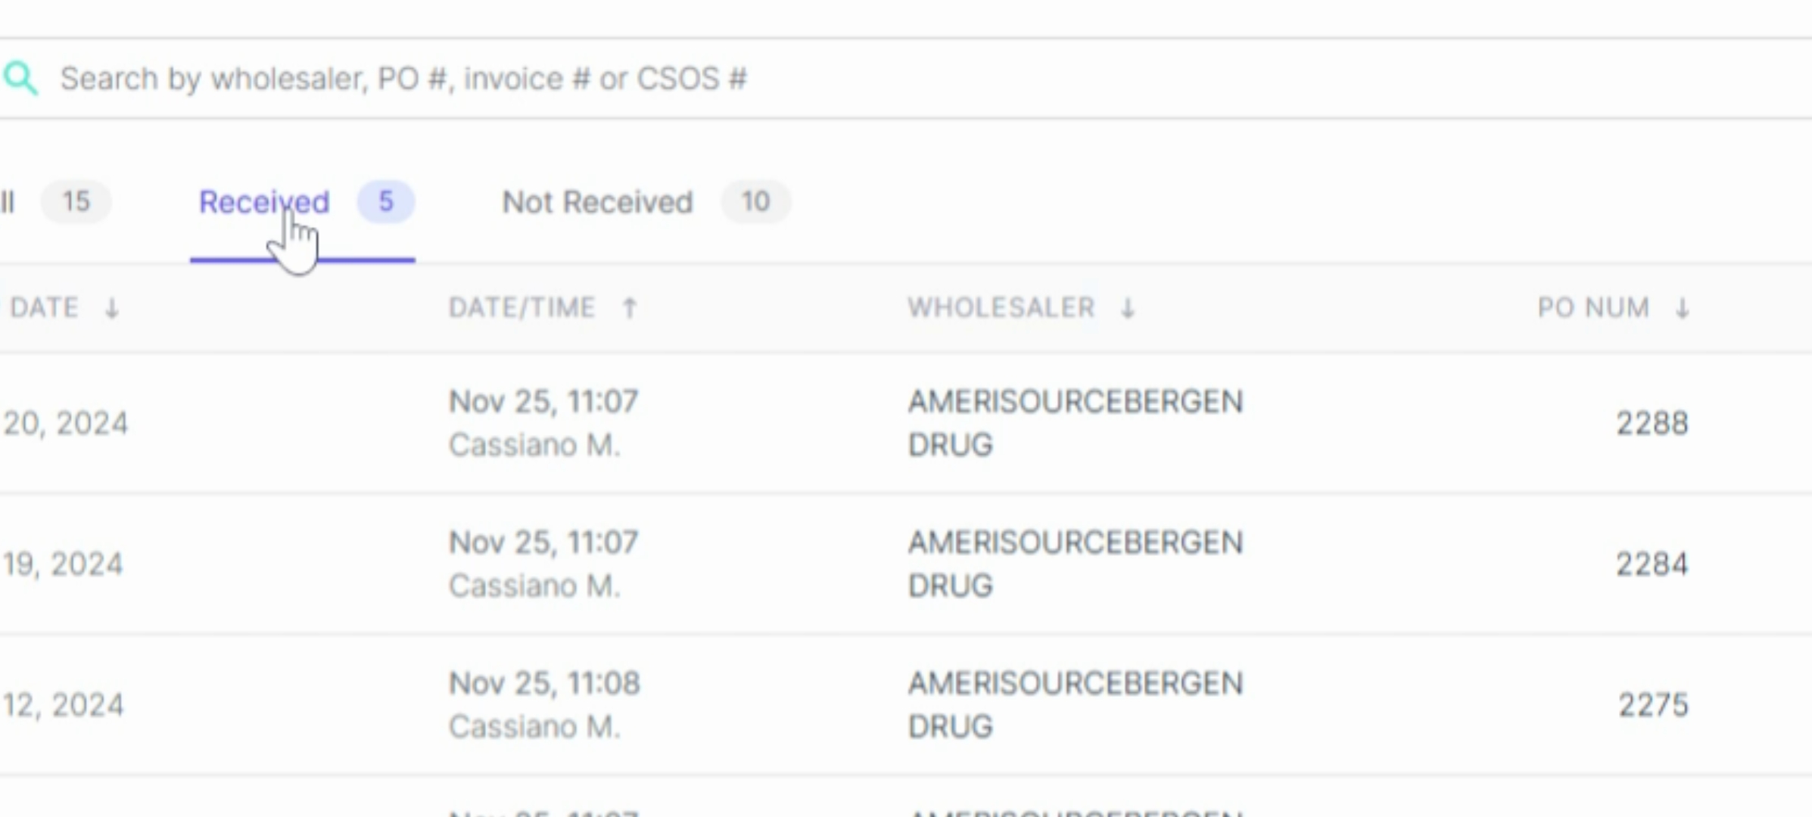Sort by PO NUM column arrow
Image resolution: width=1812 pixels, height=817 pixels.
[x=1682, y=308]
